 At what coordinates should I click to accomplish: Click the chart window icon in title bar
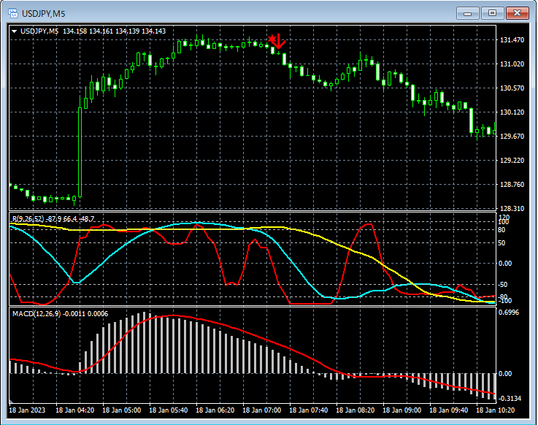13,12
